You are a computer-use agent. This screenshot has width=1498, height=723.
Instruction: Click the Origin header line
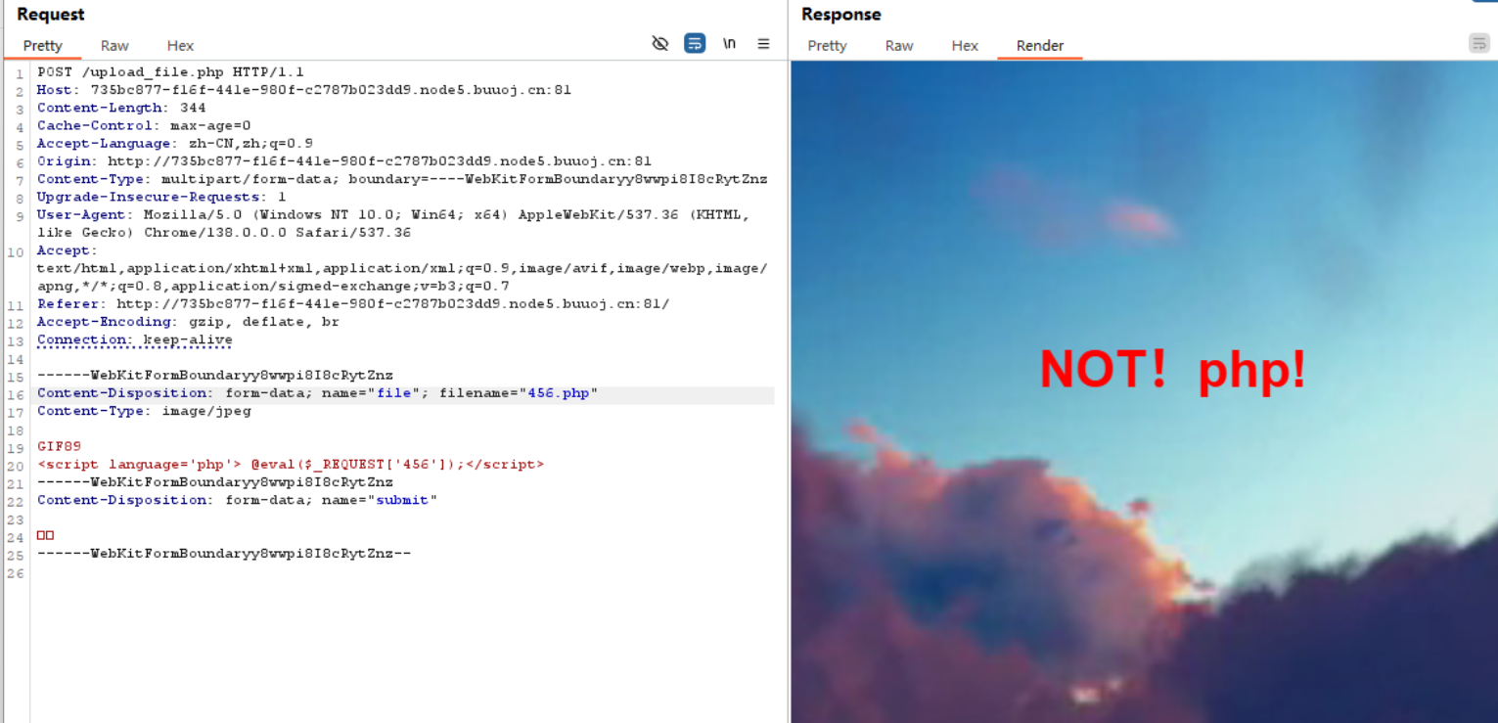click(344, 161)
